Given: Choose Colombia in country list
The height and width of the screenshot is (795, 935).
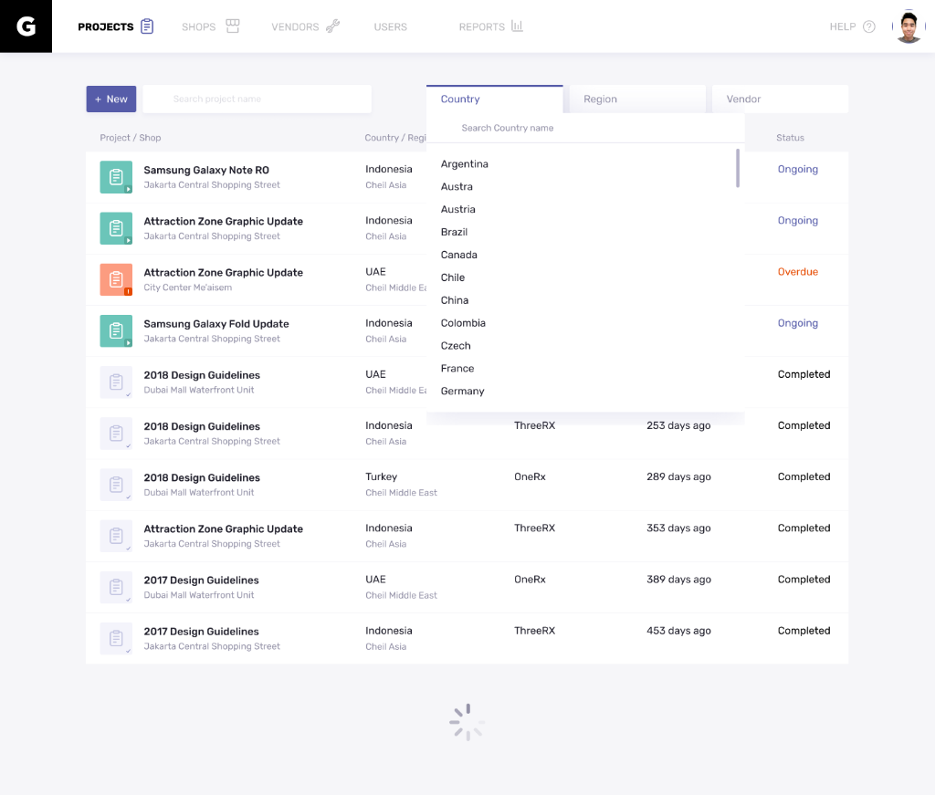Looking at the screenshot, I should click(x=463, y=323).
